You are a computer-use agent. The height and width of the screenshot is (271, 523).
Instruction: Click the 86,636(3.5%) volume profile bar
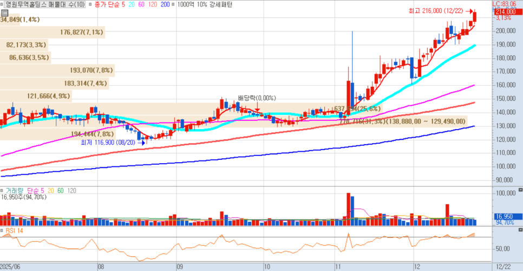point(25,58)
